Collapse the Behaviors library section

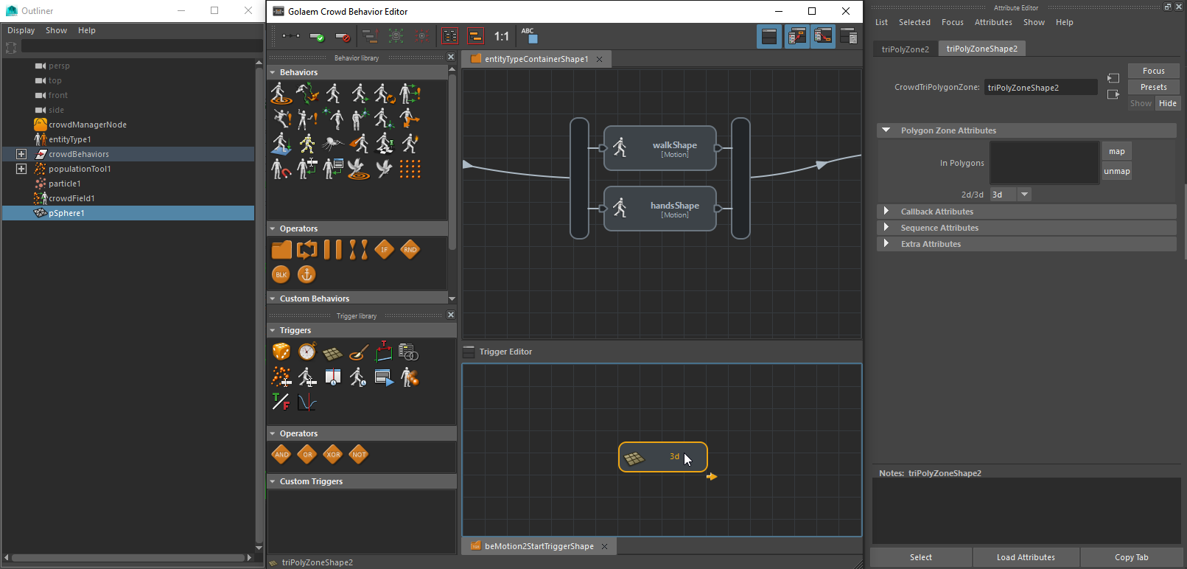coord(273,72)
